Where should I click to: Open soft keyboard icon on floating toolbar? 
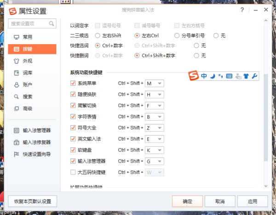click(x=229, y=76)
